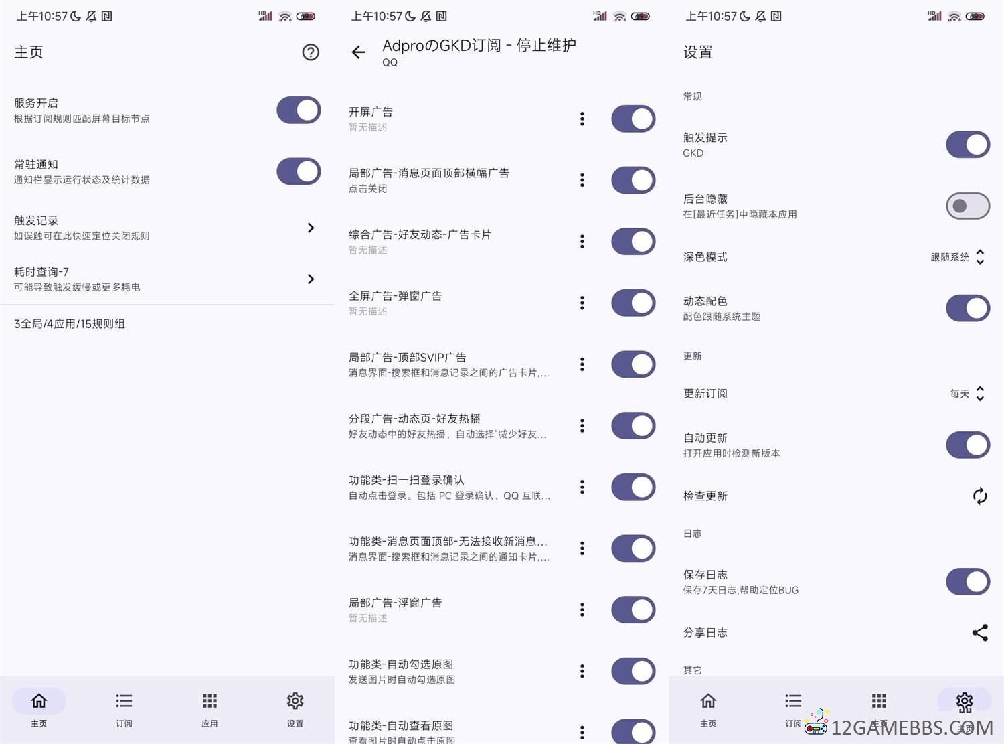Go back using the arrow icon
Screen dimensions: 1004x744
[359, 52]
